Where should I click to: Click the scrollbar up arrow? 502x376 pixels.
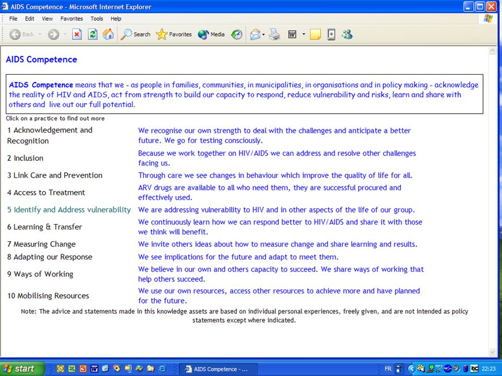click(493, 51)
